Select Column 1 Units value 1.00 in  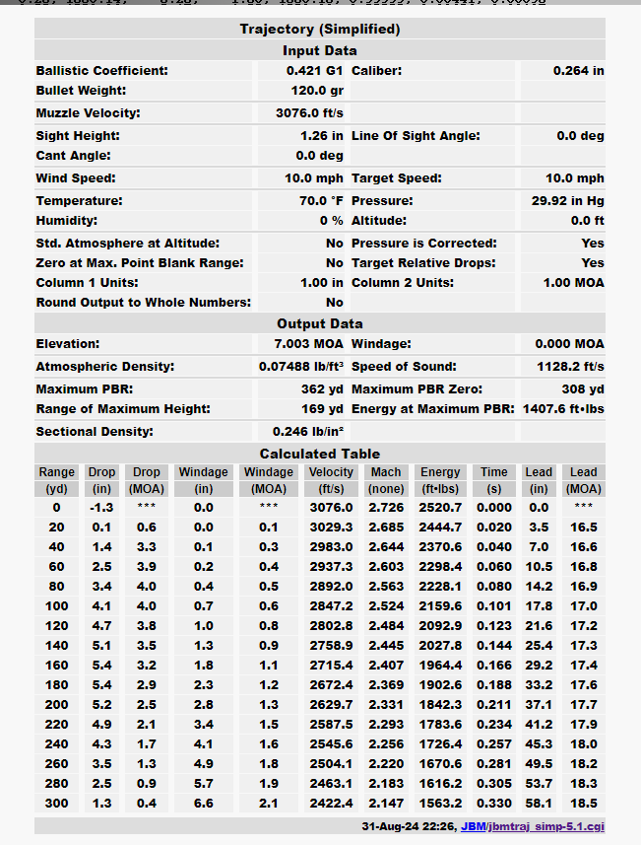point(321,283)
